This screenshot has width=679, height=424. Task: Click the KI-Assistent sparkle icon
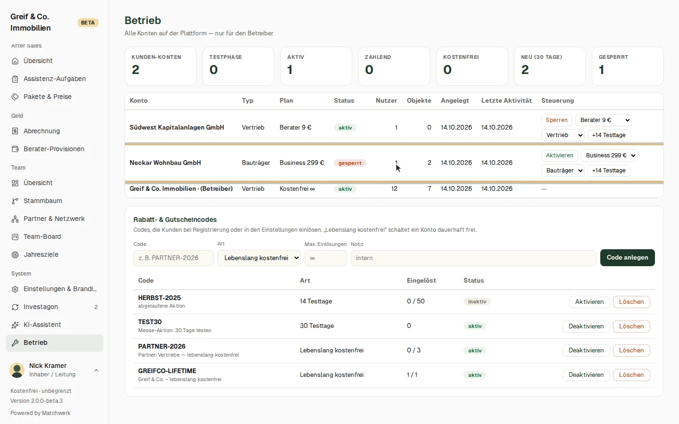coord(15,325)
